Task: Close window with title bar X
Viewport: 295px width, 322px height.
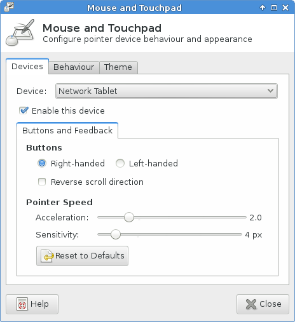Action: [285, 8]
